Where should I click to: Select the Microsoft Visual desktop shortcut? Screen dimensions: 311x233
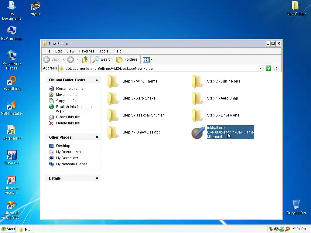pyautogui.click(x=12, y=185)
